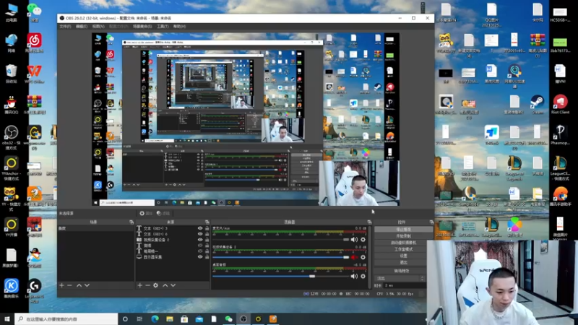The height and width of the screenshot is (325, 578).
Task: Open the WPS Office desktop icon
Action: [34, 74]
